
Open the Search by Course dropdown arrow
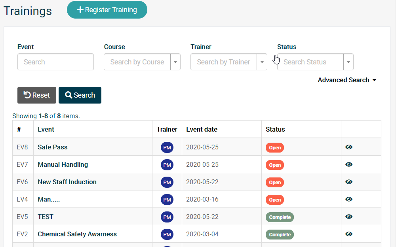(x=175, y=62)
